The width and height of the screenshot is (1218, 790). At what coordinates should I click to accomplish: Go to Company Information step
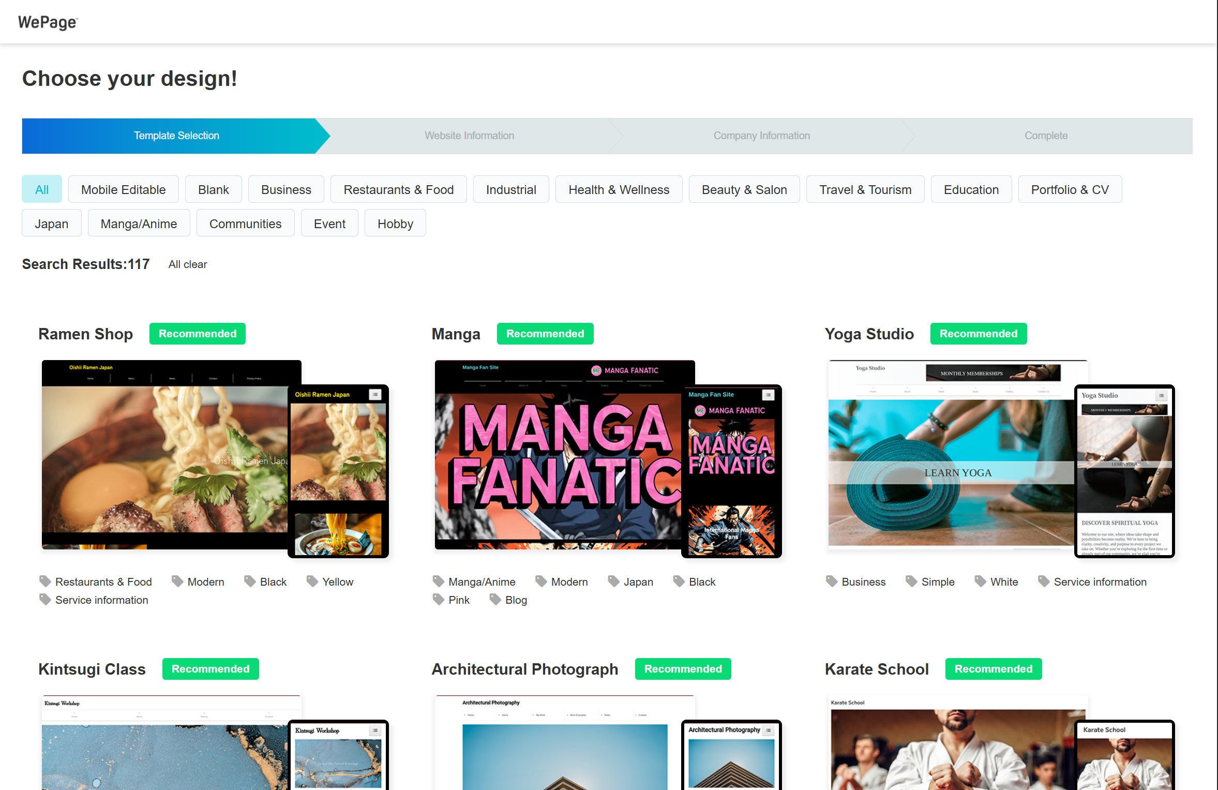(761, 136)
